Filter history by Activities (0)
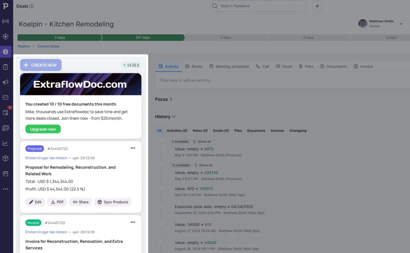410x253 pixels. [x=177, y=130]
